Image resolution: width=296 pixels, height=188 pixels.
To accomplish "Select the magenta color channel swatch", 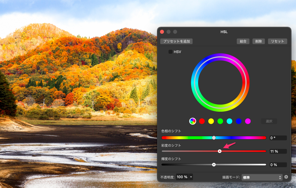I will pos(248,121).
